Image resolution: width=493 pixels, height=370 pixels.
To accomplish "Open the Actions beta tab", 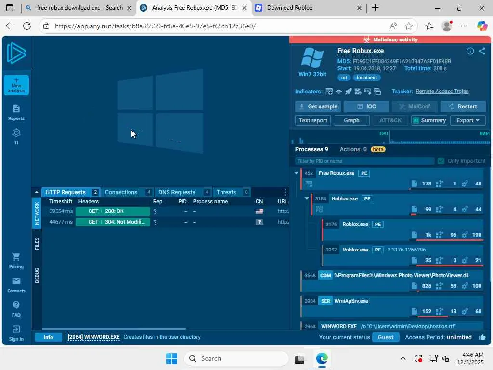I will click(363, 149).
